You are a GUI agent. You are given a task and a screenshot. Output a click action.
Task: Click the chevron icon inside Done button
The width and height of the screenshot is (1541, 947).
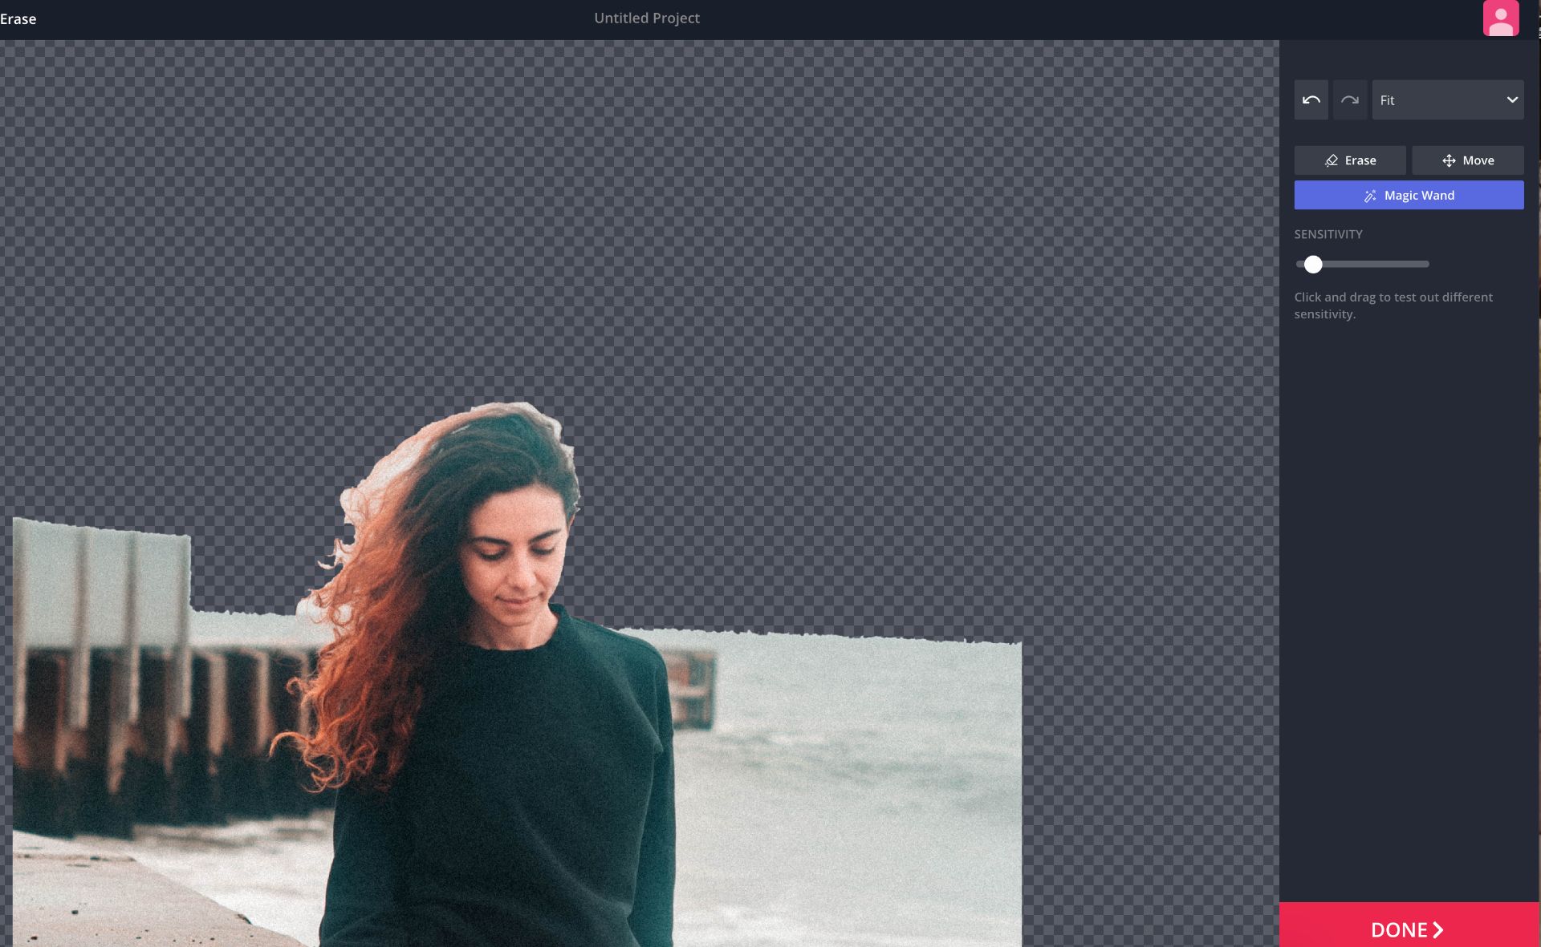pyautogui.click(x=1437, y=929)
